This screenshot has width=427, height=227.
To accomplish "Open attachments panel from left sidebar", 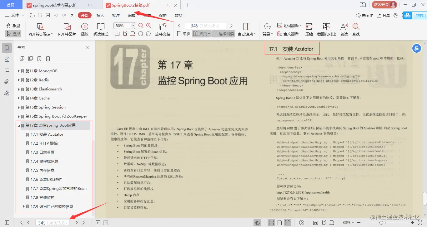I will [x=7, y=82].
